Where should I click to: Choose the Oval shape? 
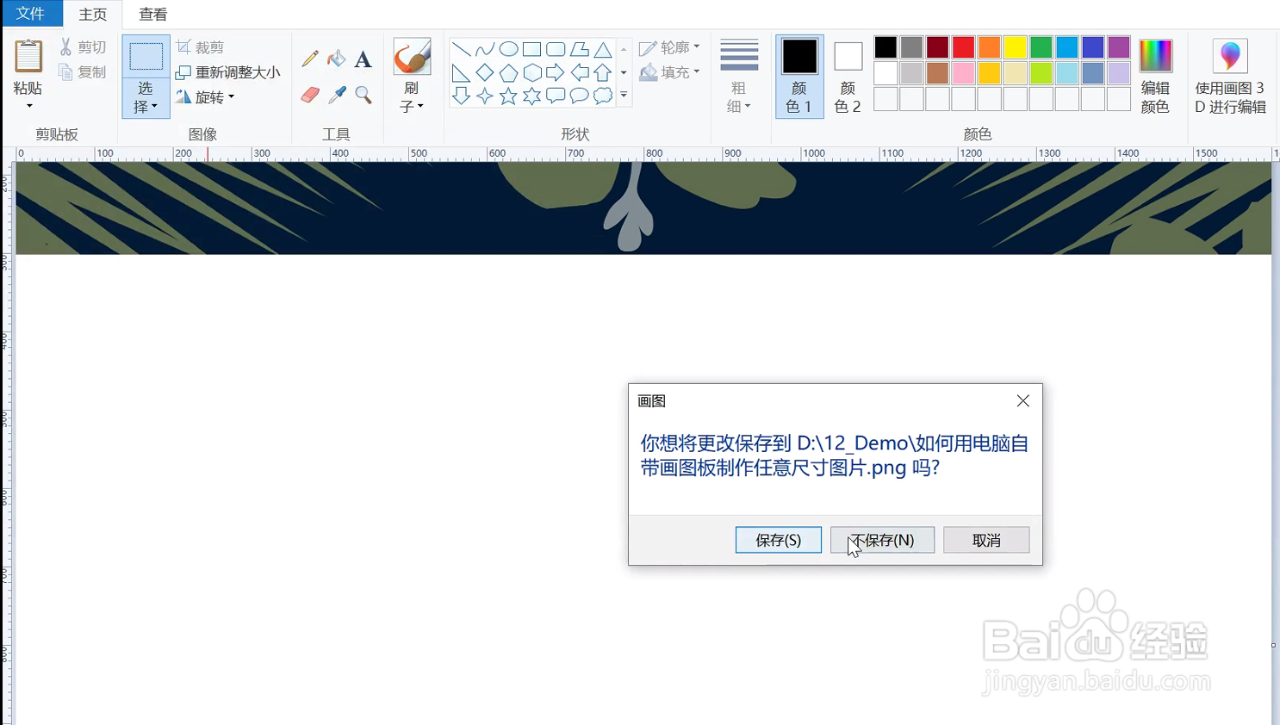(508, 49)
